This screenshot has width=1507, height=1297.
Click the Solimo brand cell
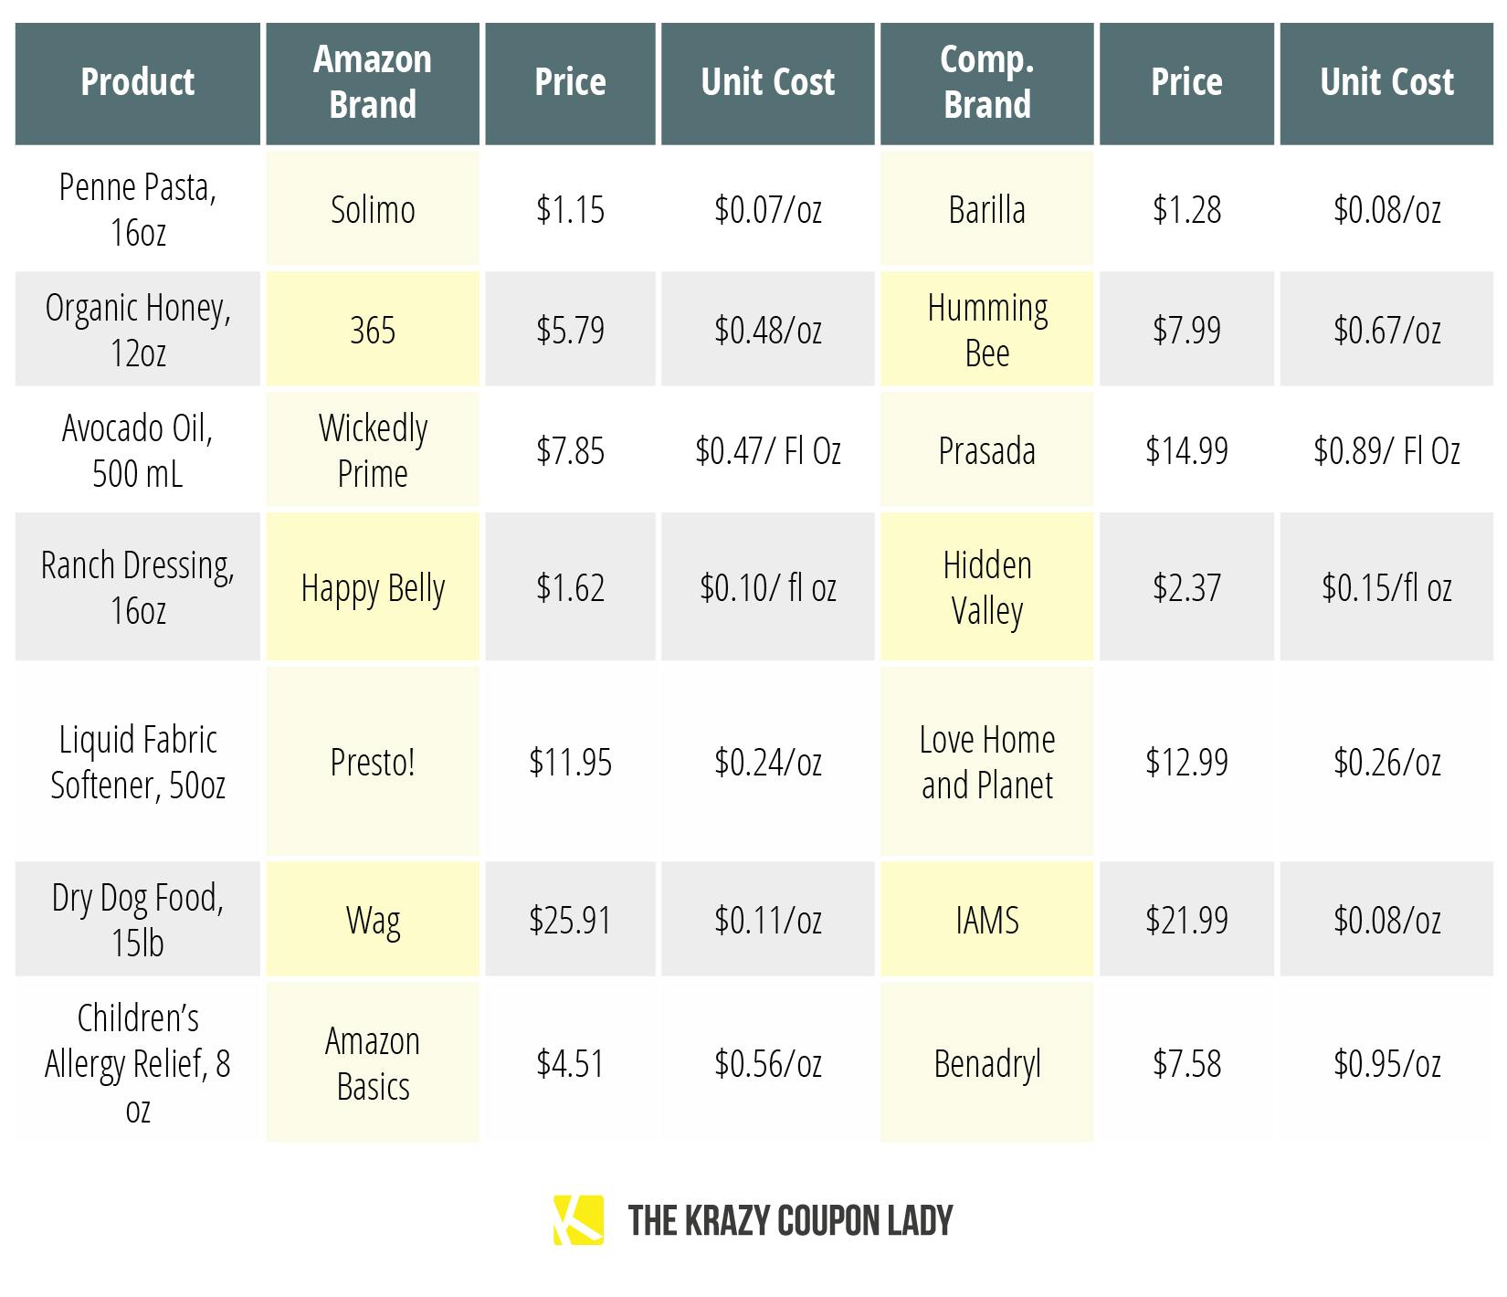[373, 209]
